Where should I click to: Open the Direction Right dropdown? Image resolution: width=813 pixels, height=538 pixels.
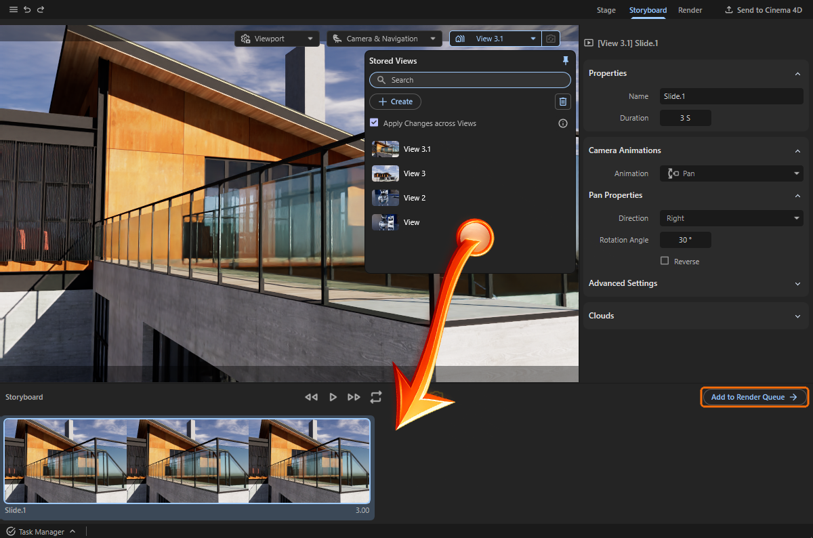pos(731,218)
